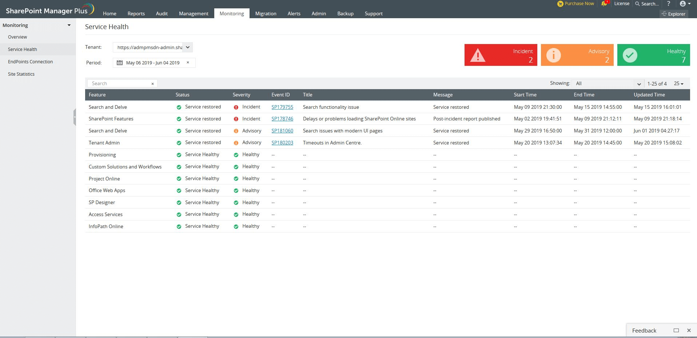Clear the Period date range with x
Screen dimensions: 697x338
188,63
